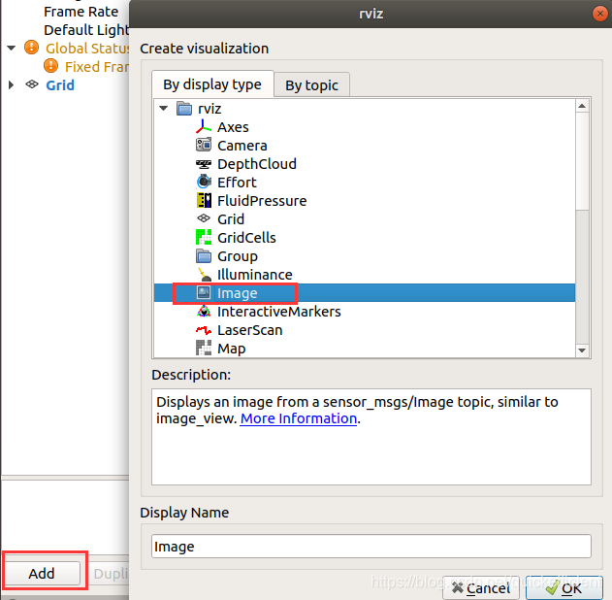
Task: Click the Duplicate button
Action: [110, 574]
